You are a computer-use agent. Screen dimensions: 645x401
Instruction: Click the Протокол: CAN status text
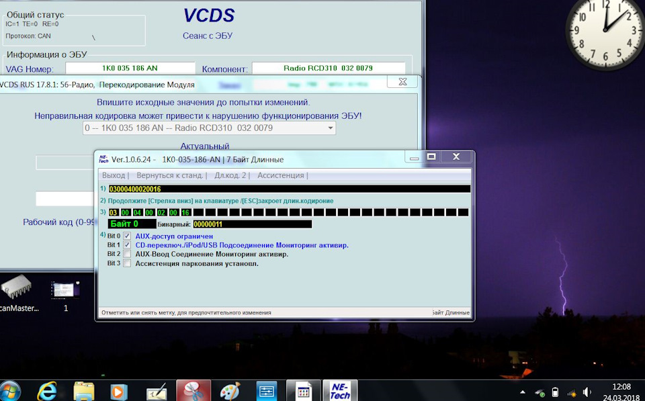pyautogui.click(x=28, y=36)
